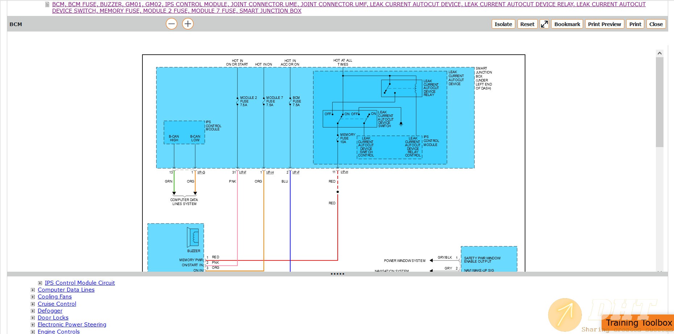Select the MODULE 2 FUSE 7.5A label
674x334 pixels.
pyautogui.click(x=248, y=101)
